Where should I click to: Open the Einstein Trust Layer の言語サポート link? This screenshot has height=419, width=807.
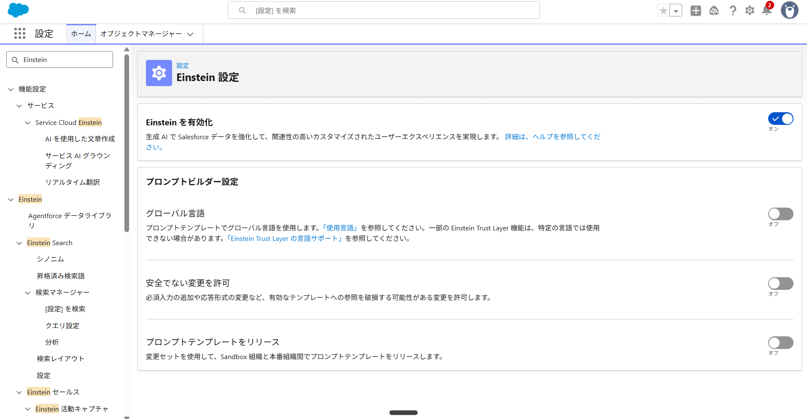coord(284,238)
